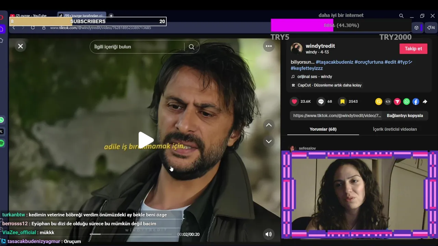Click the search magnifier in video search box

coord(192,47)
